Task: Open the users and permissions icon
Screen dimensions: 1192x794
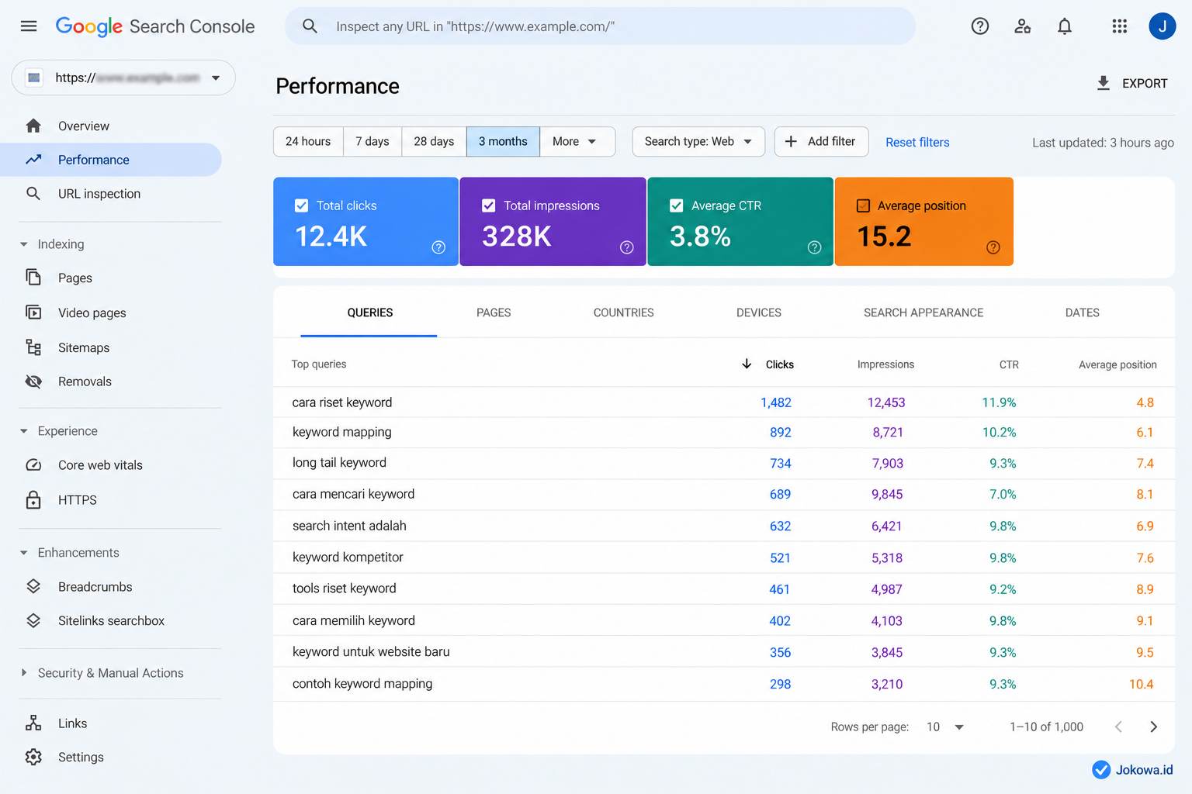Action: coord(1023,26)
